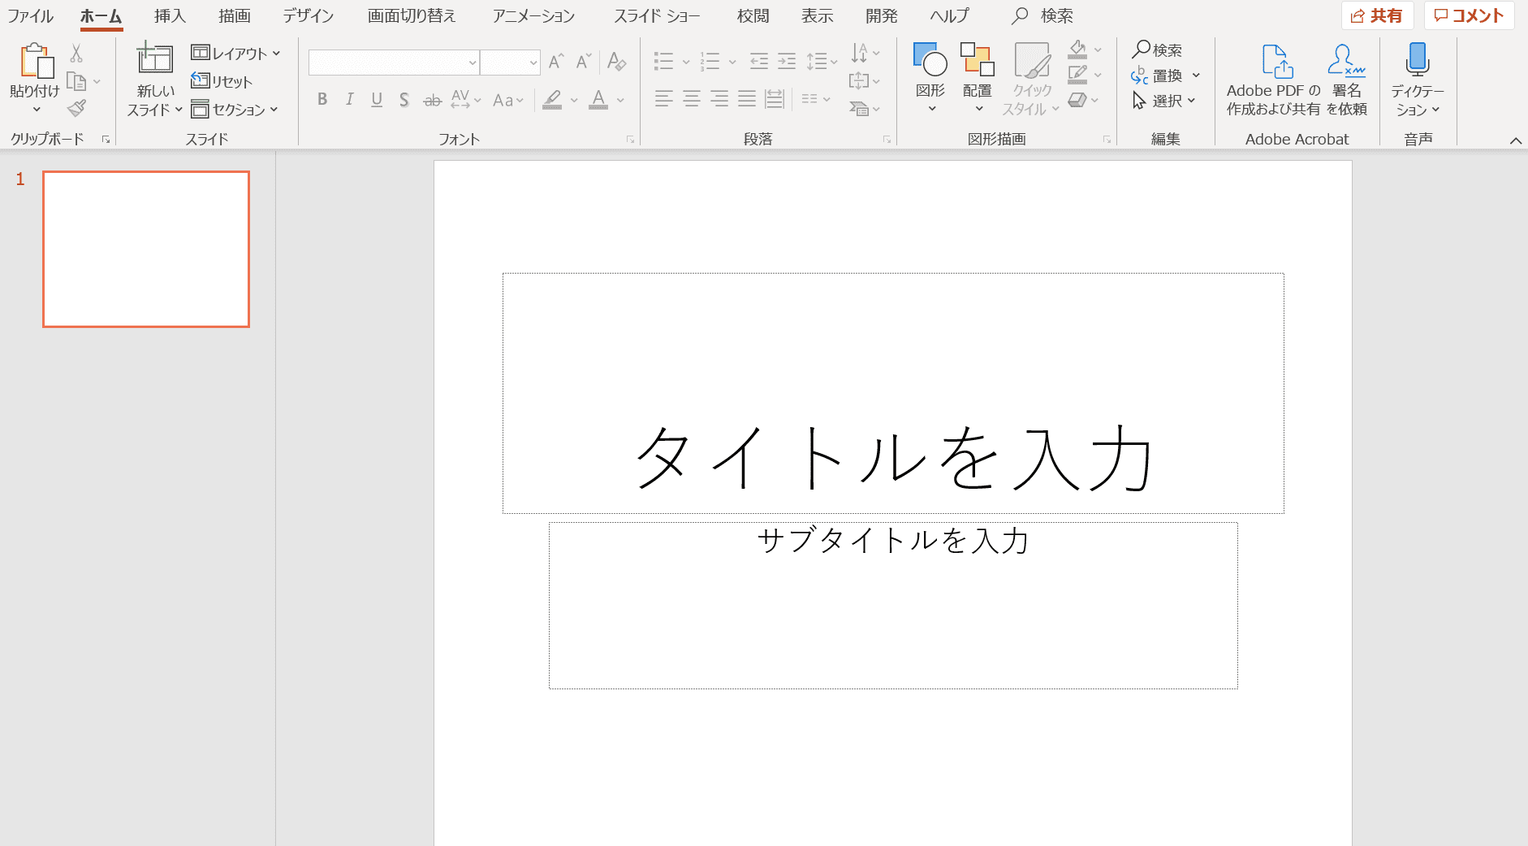Open Section (セクション) dropdown

click(235, 110)
